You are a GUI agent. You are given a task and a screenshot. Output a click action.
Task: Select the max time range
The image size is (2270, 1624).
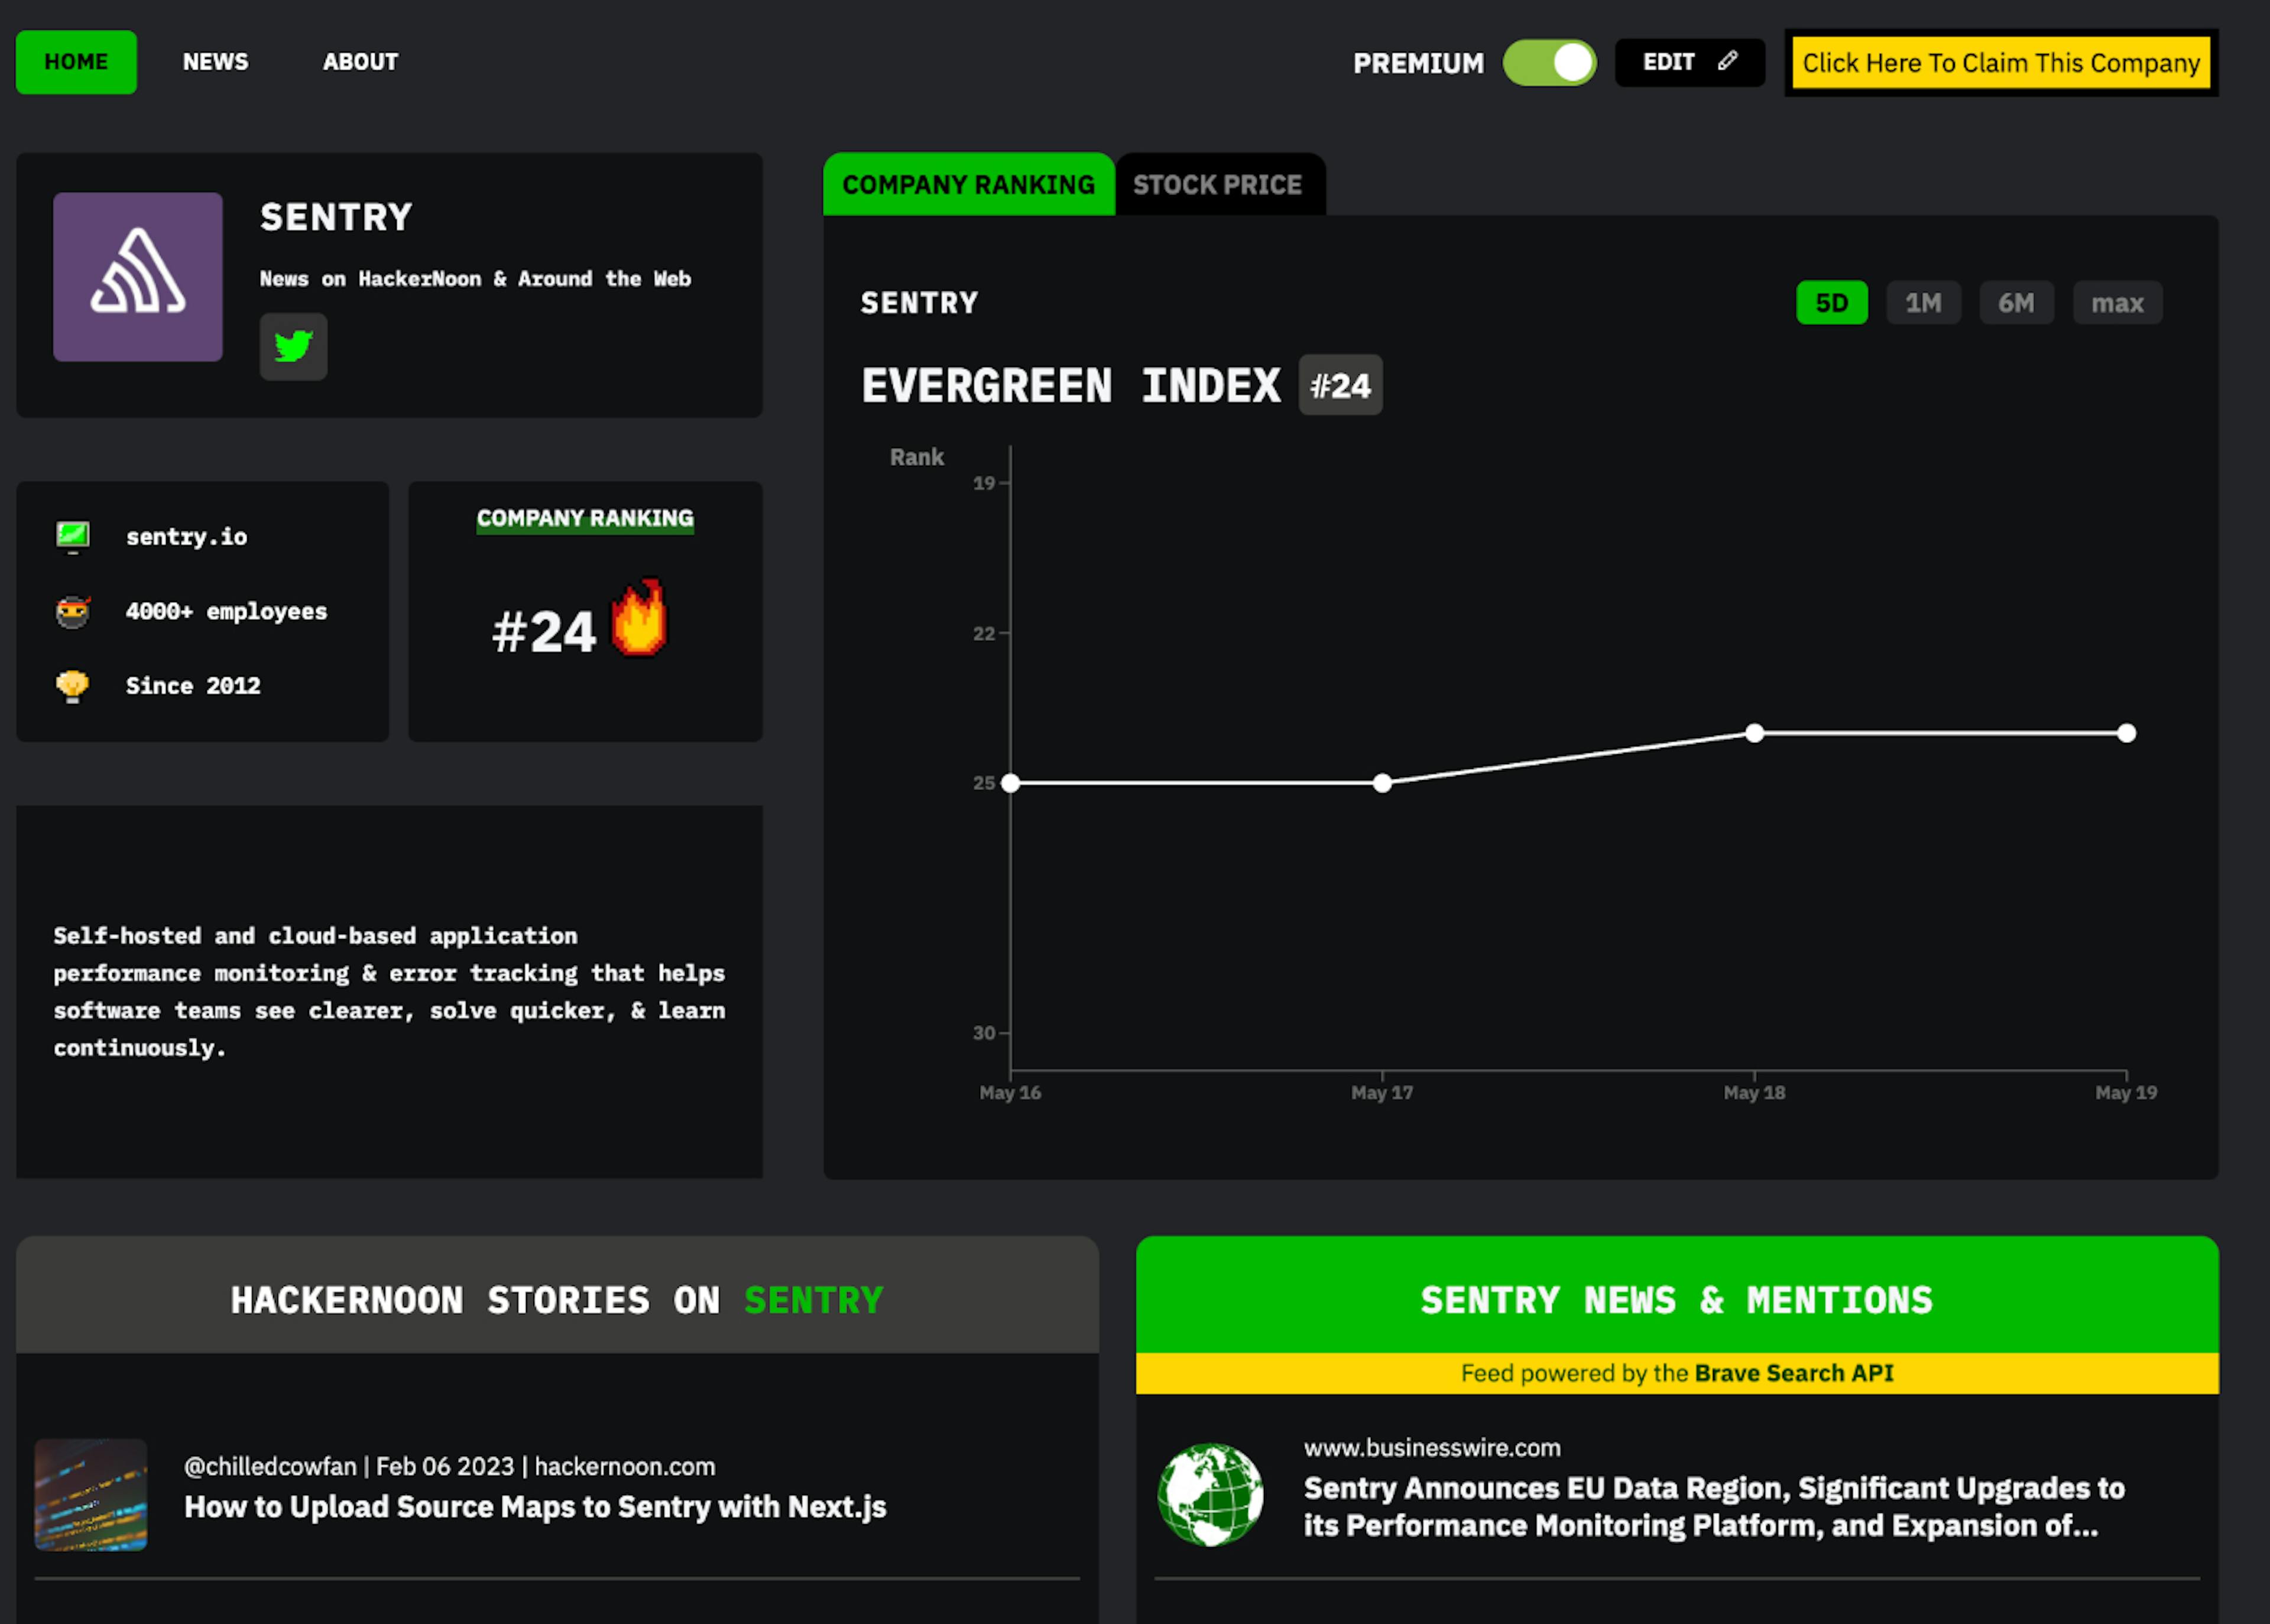coord(2117,302)
